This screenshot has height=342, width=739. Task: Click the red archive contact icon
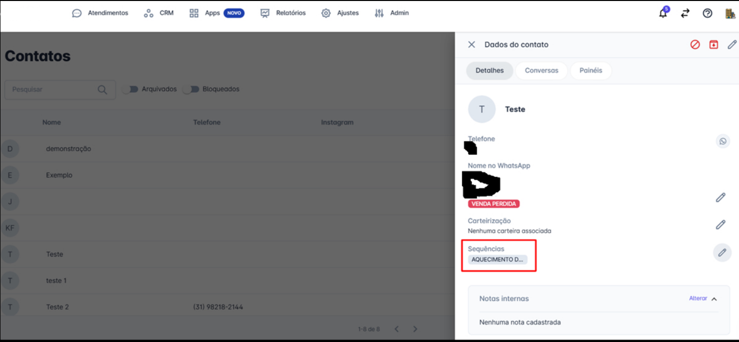pyautogui.click(x=713, y=44)
